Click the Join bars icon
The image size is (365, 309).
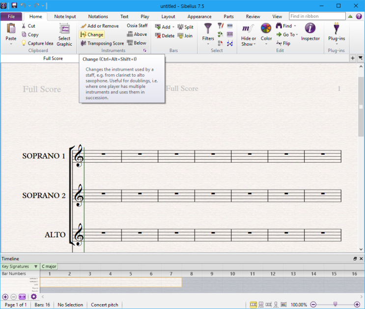click(180, 36)
